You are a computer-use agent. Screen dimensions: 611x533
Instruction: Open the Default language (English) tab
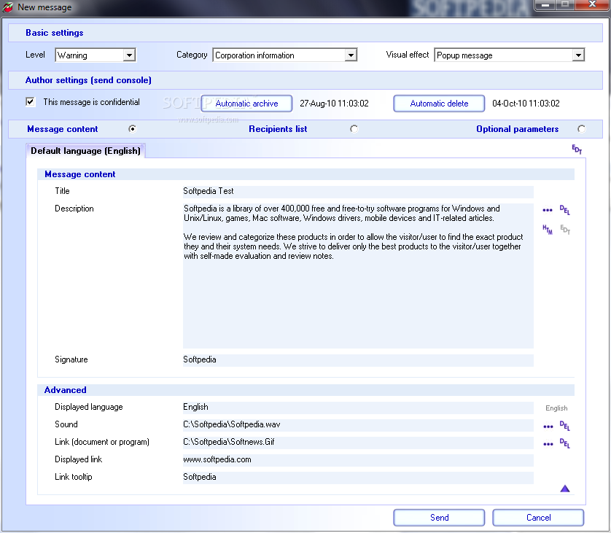86,151
